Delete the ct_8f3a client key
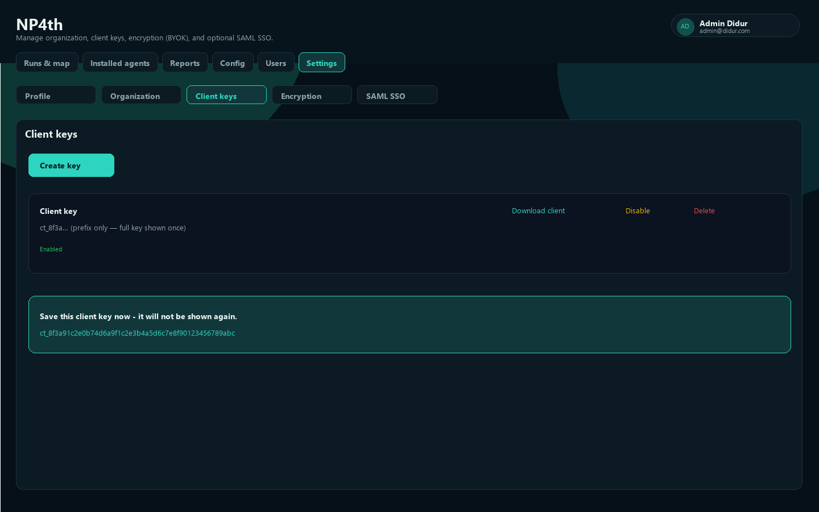819x512 pixels. coord(704,211)
